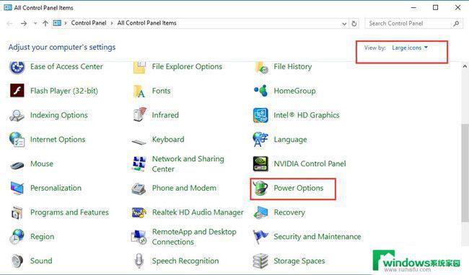Open the View by Large icons dropdown
469x275 pixels.
pos(410,48)
